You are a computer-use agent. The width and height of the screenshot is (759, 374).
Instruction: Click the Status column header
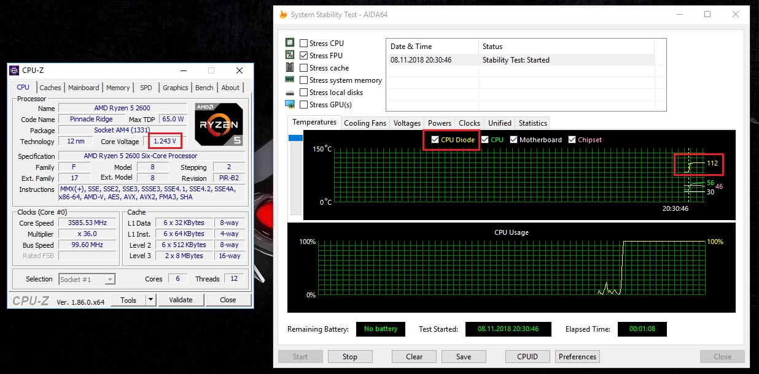(566, 47)
